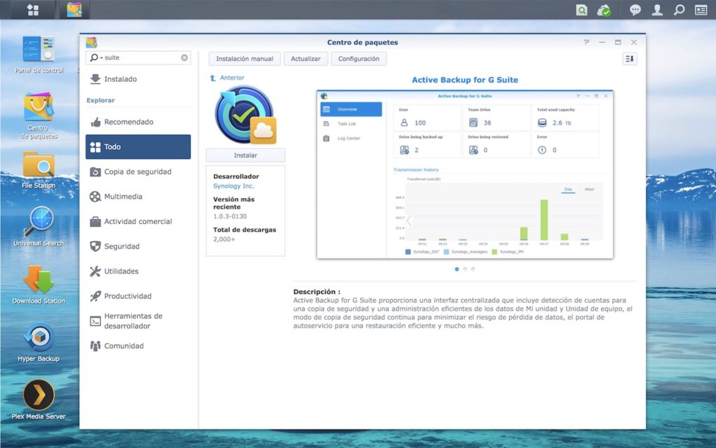Click the help question mark in the window title bar
Screen dimensions: 716x448
587,42
